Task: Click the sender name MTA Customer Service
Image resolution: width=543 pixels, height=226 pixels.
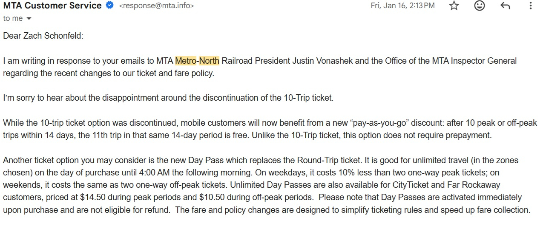Action: [52, 6]
